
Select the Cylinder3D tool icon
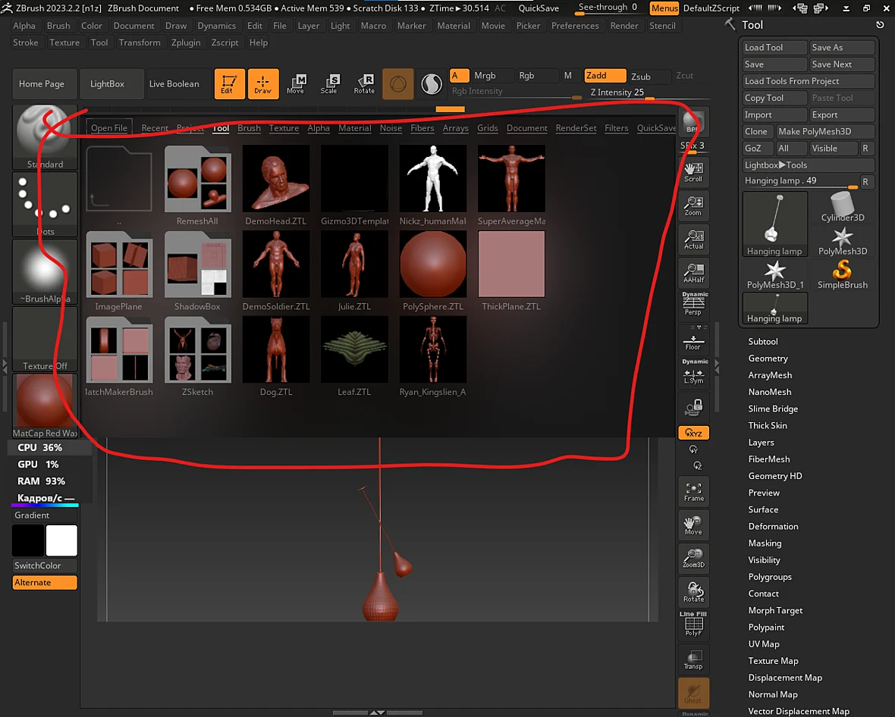click(x=843, y=207)
